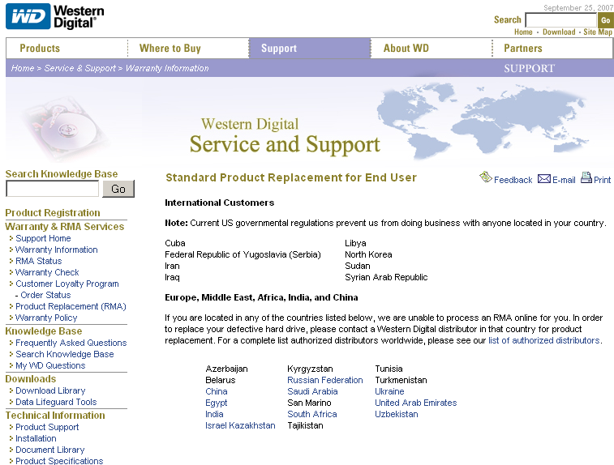Open the Partners tab
The image size is (614, 465).
(x=523, y=48)
